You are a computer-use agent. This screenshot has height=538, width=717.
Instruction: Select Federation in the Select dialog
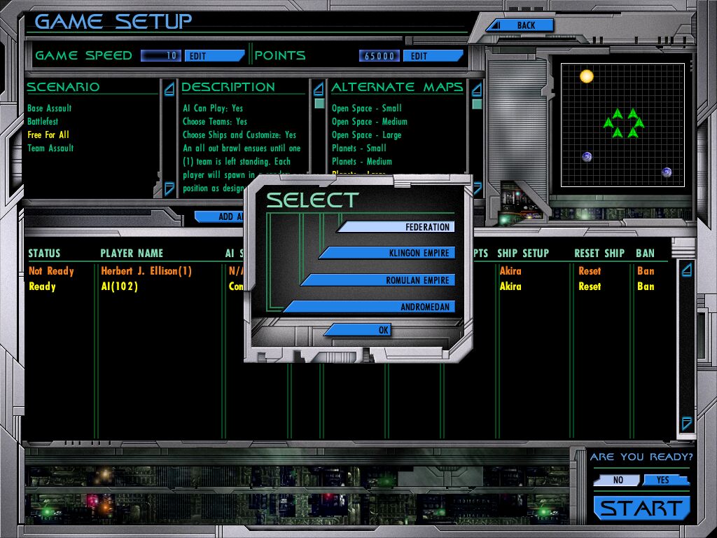[x=396, y=227]
